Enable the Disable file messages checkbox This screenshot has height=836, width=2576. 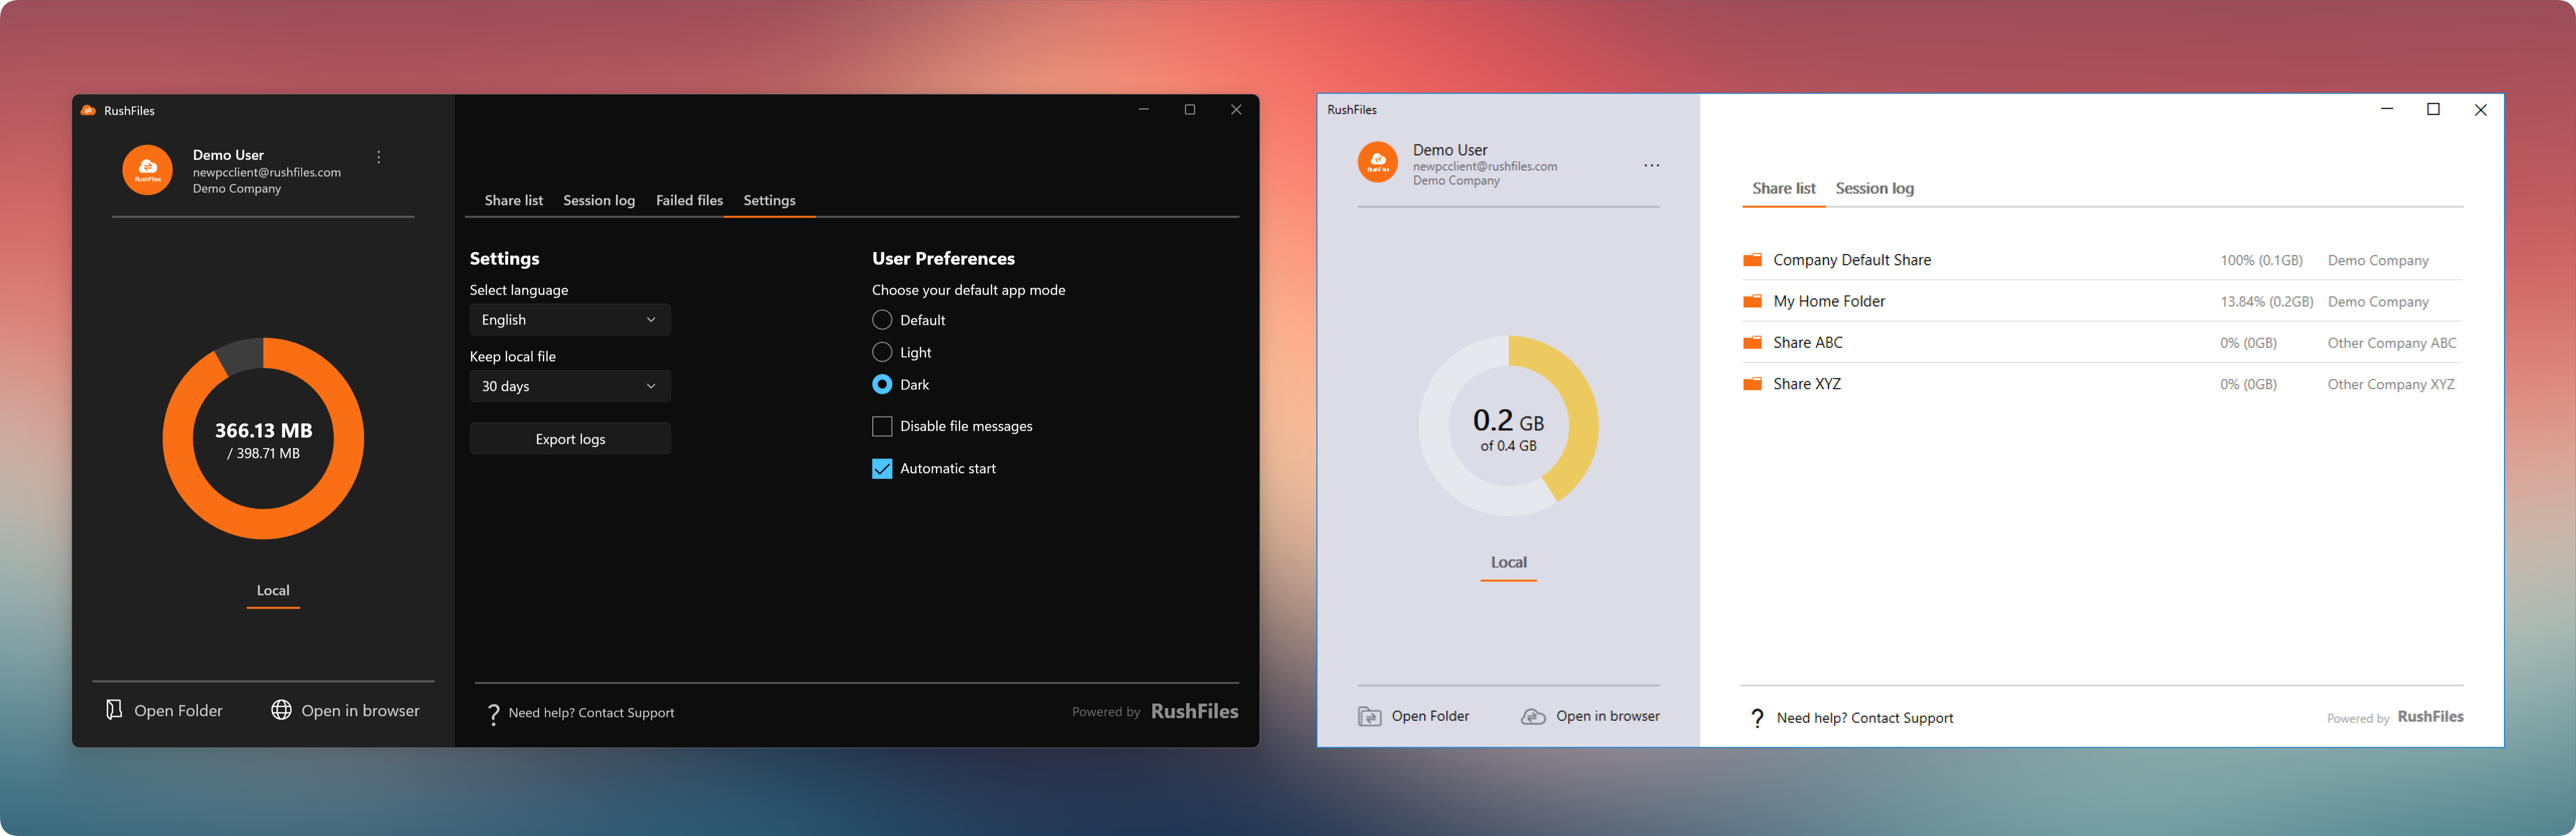point(882,427)
